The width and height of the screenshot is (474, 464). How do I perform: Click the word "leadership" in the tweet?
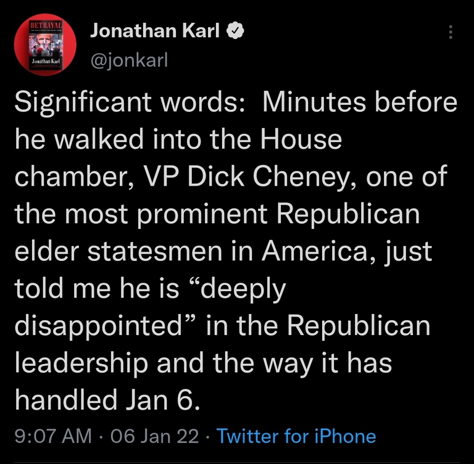[81, 363]
